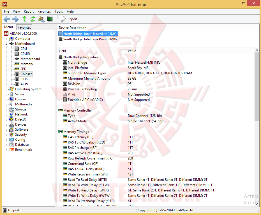Select the BIOS node icon
The width and height of the screenshot is (261, 215).
[x=17, y=79]
